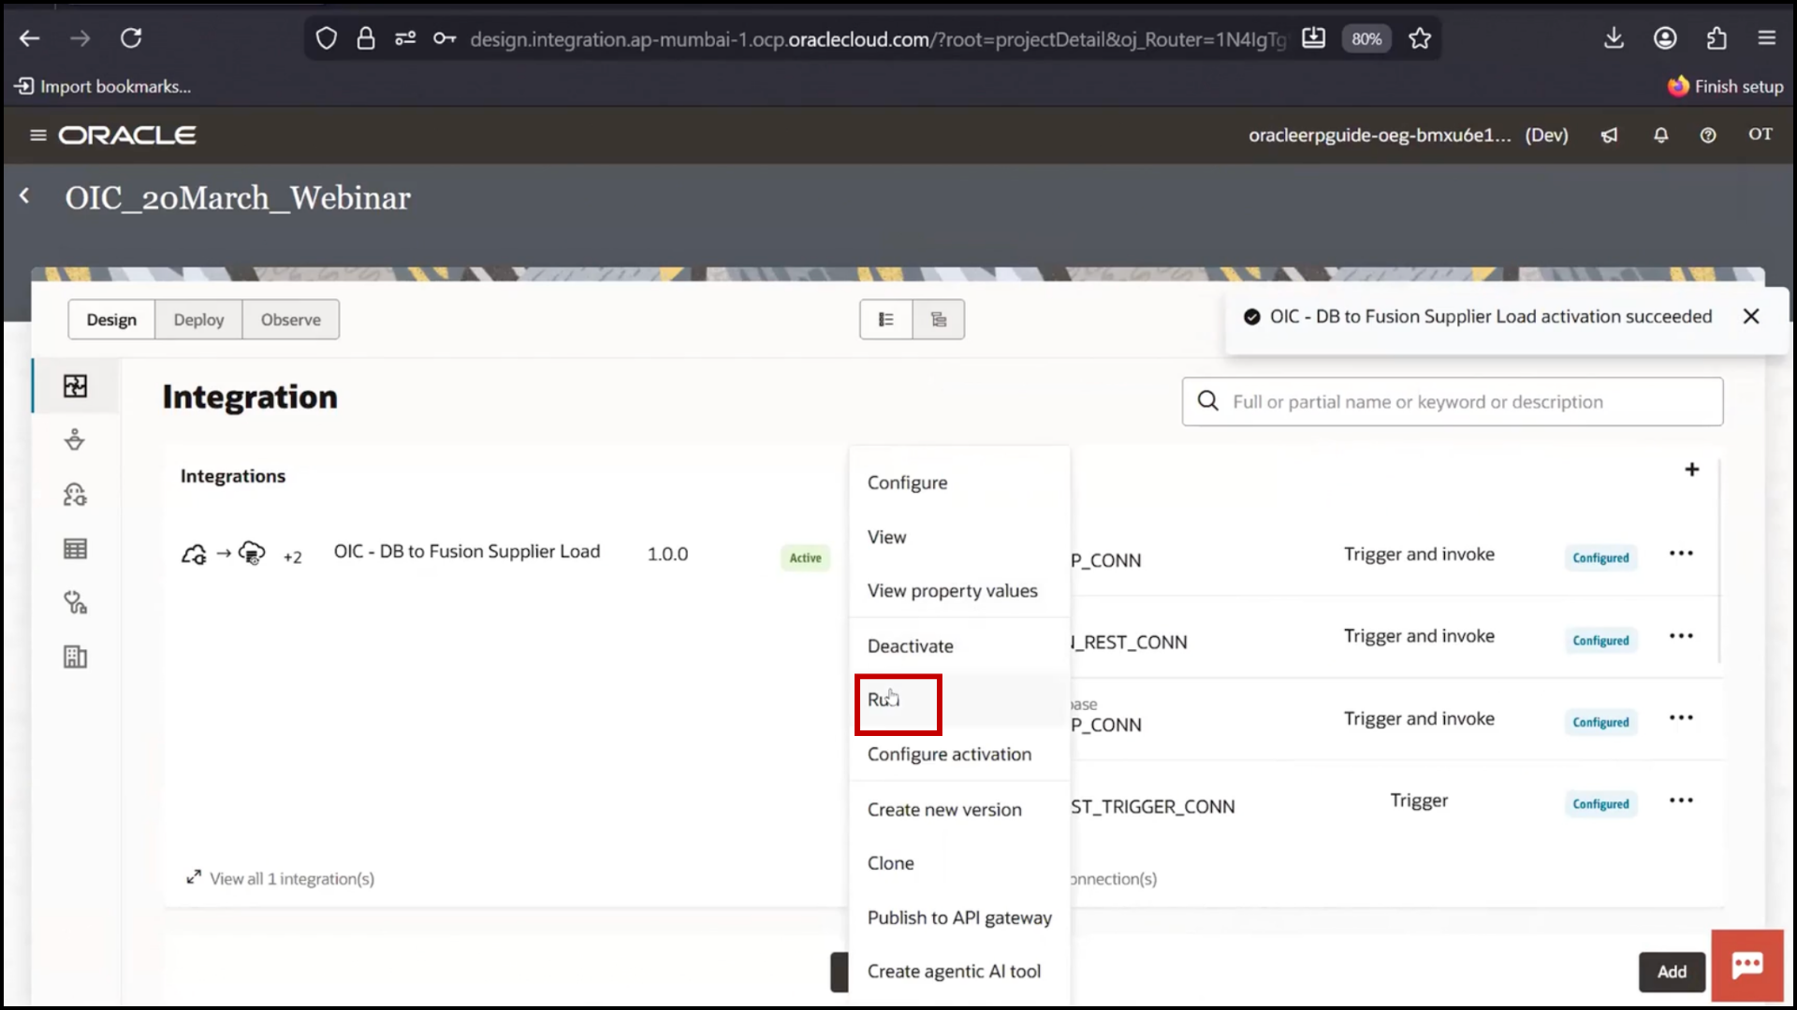Select Configure activation
The image size is (1797, 1010).
tap(959, 755)
